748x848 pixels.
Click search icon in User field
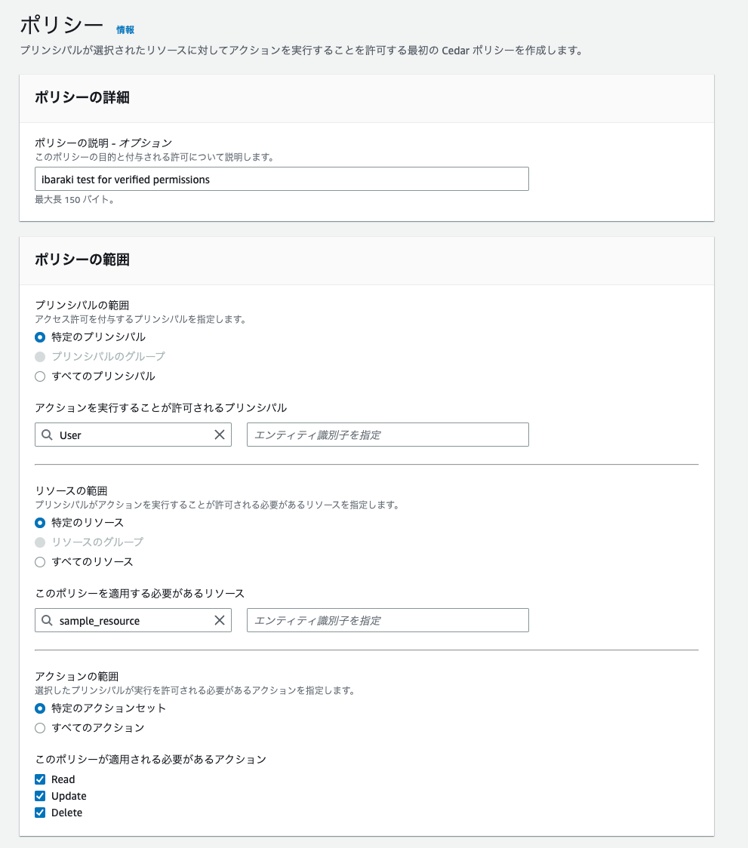click(47, 435)
